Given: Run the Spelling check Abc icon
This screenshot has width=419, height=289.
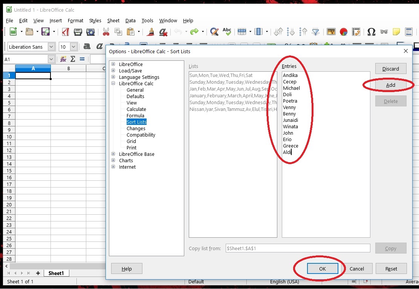Looking at the screenshot, I should [227, 32].
